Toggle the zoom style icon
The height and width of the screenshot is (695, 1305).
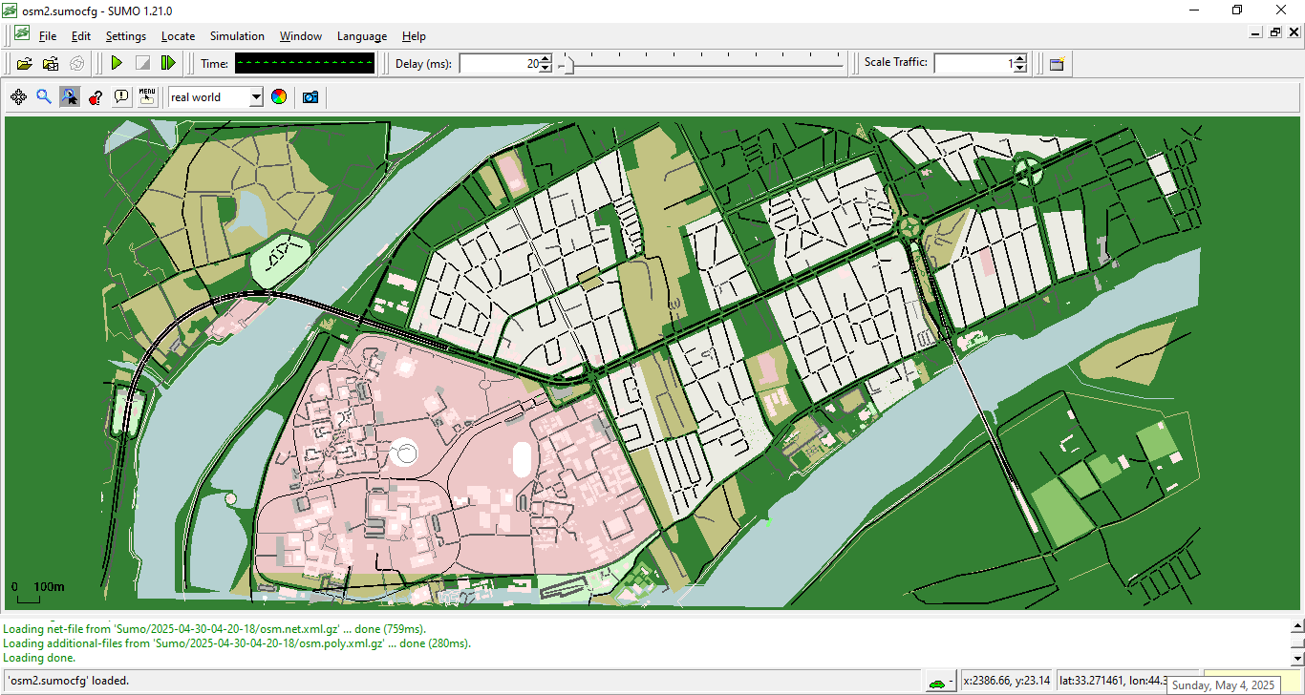point(70,97)
